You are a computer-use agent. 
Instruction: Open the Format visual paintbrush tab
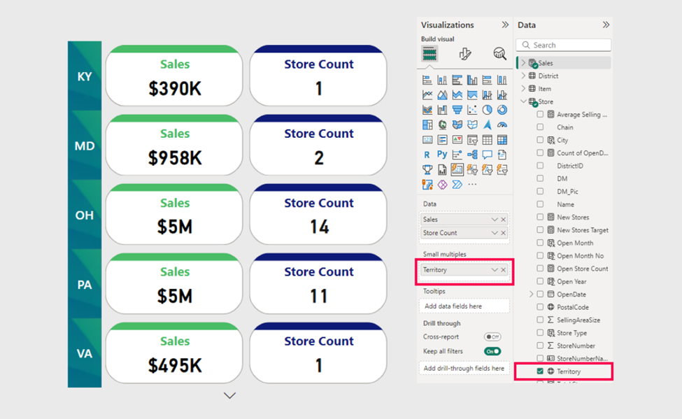(464, 54)
